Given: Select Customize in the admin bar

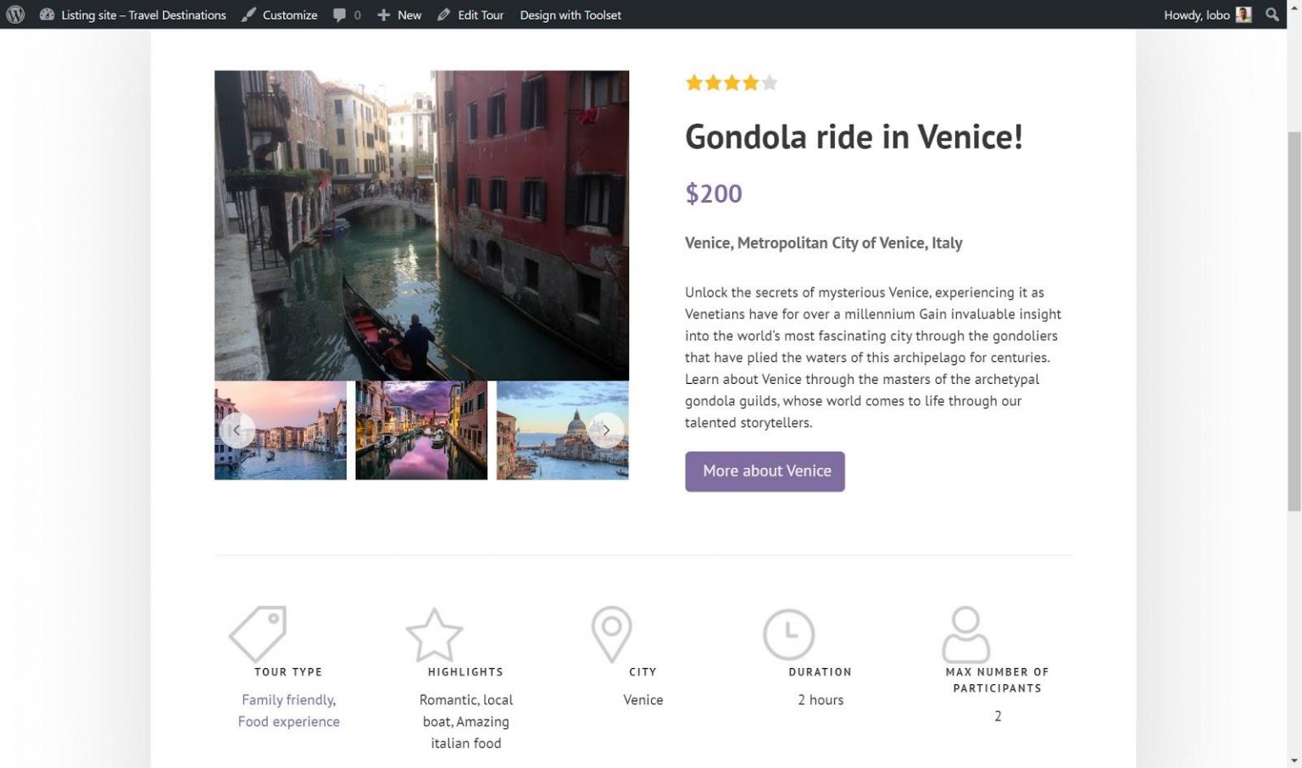Looking at the screenshot, I should click(290, 14).
